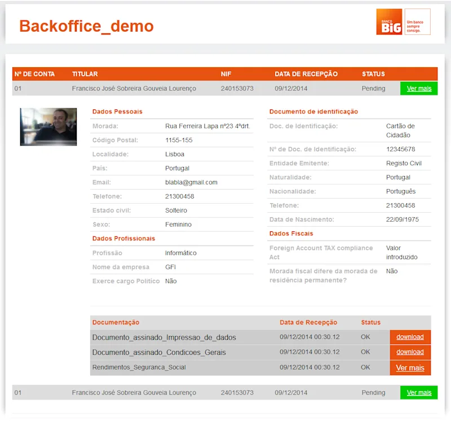This screenshot has height=422, width=451.
Task: Click the Exerce cargo Político label
Action: click(126, 281)
